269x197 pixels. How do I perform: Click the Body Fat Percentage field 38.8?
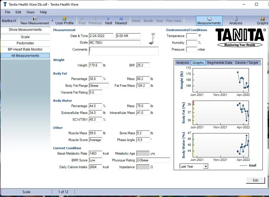(95, 79)
